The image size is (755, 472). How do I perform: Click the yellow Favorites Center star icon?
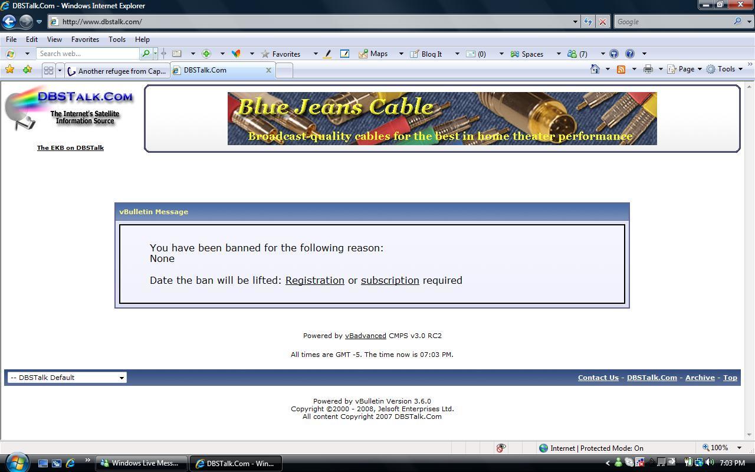9,70
